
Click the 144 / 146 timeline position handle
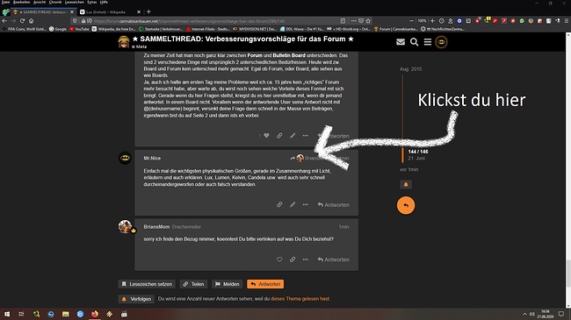pos(417,152)
